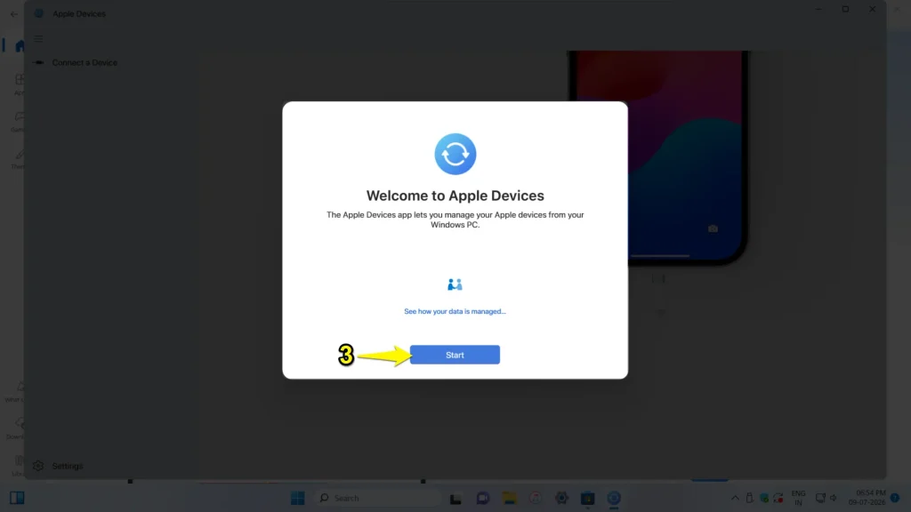Minimize the Apple Devices window
Image resolution: width=911 pixels, height=512 pixels.
coord(818,9)
